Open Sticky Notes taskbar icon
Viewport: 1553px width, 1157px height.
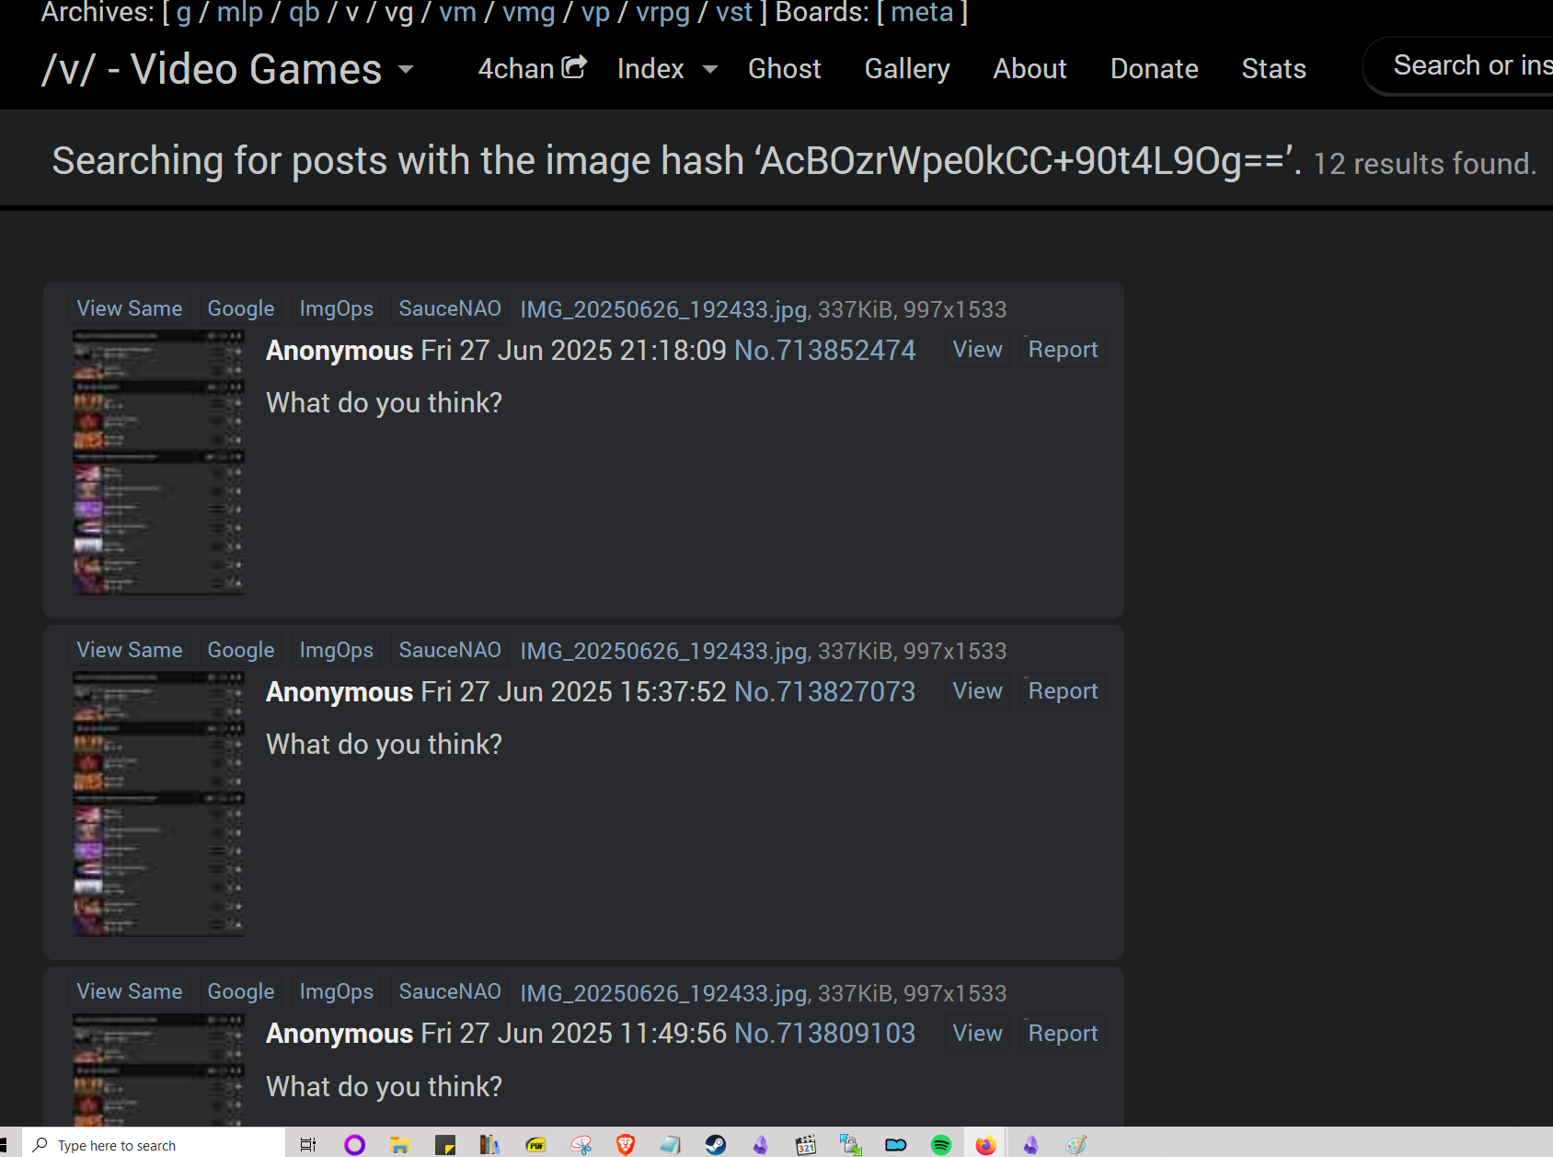445,1145
